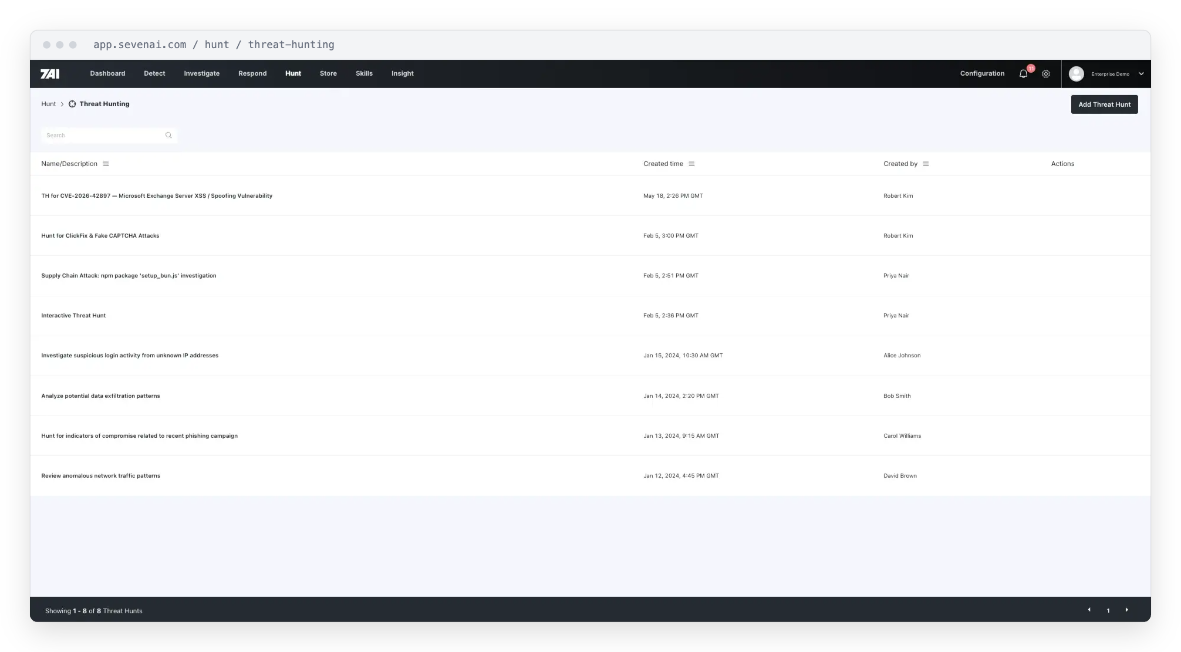
Task: Open Configuration
Action: point(982,73)
